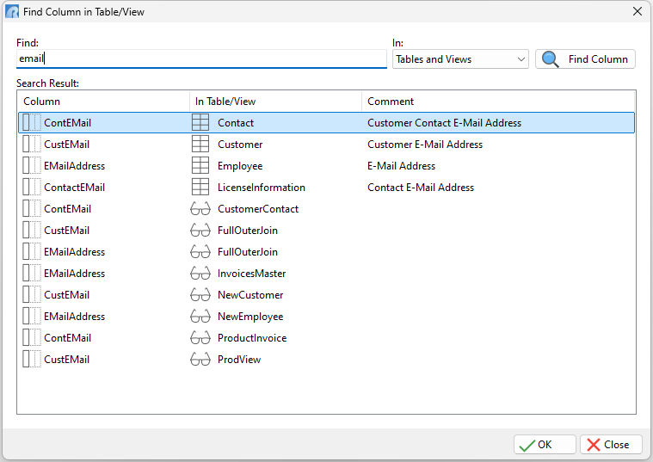Click the column icon in the InvoicesMaster row
The height and width of the screenshot is (462, 653).
click(32, 274)
